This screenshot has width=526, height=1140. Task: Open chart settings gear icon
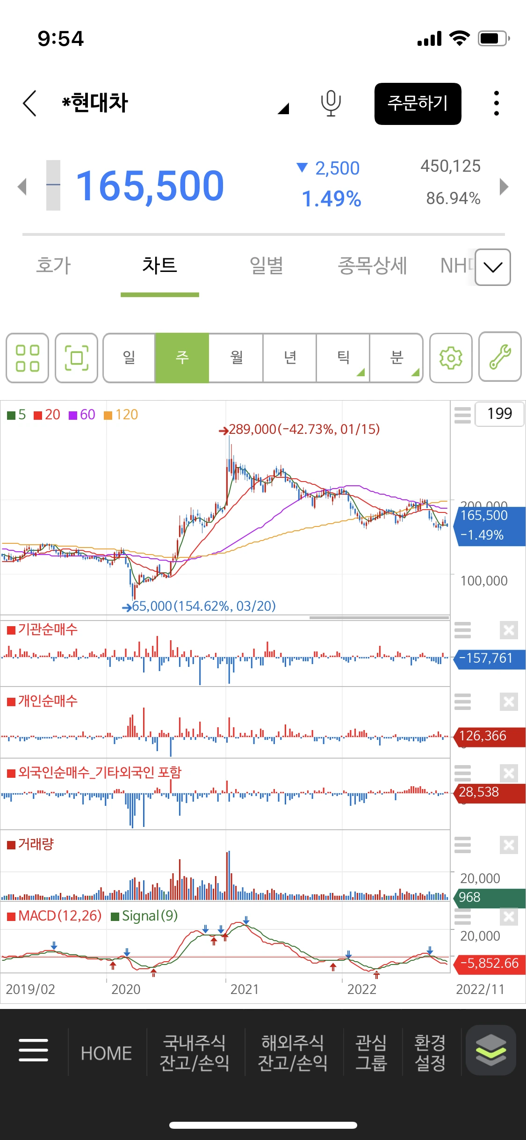point(451,358)
